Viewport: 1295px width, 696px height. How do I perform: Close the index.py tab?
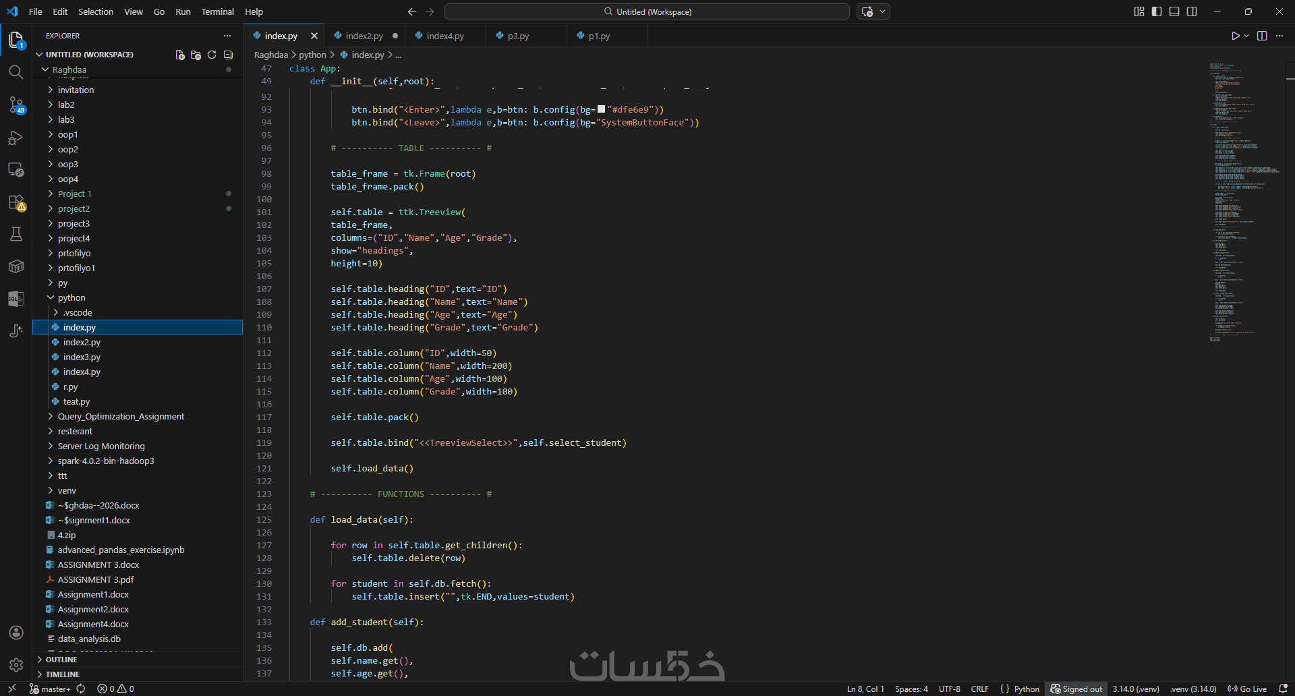314,36
